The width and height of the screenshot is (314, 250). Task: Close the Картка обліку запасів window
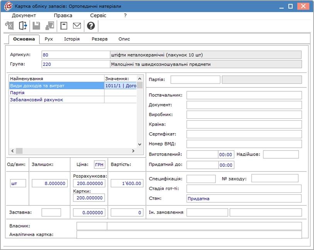click(303, 6)
